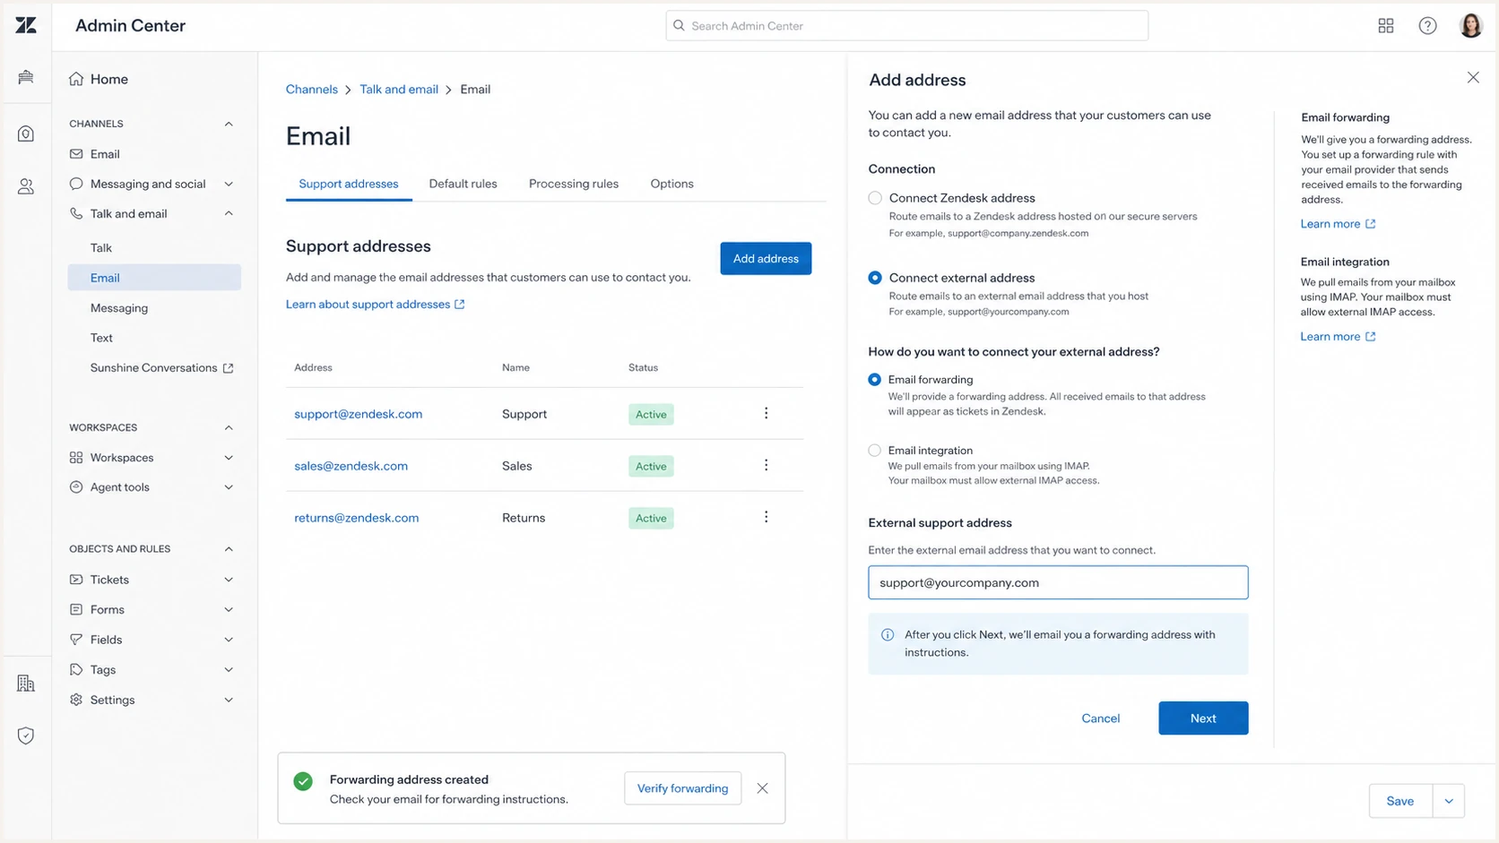1499x843 pixels.
Task: Switch to Options tab
Action: pyautogui.click(x=672, y=184)
